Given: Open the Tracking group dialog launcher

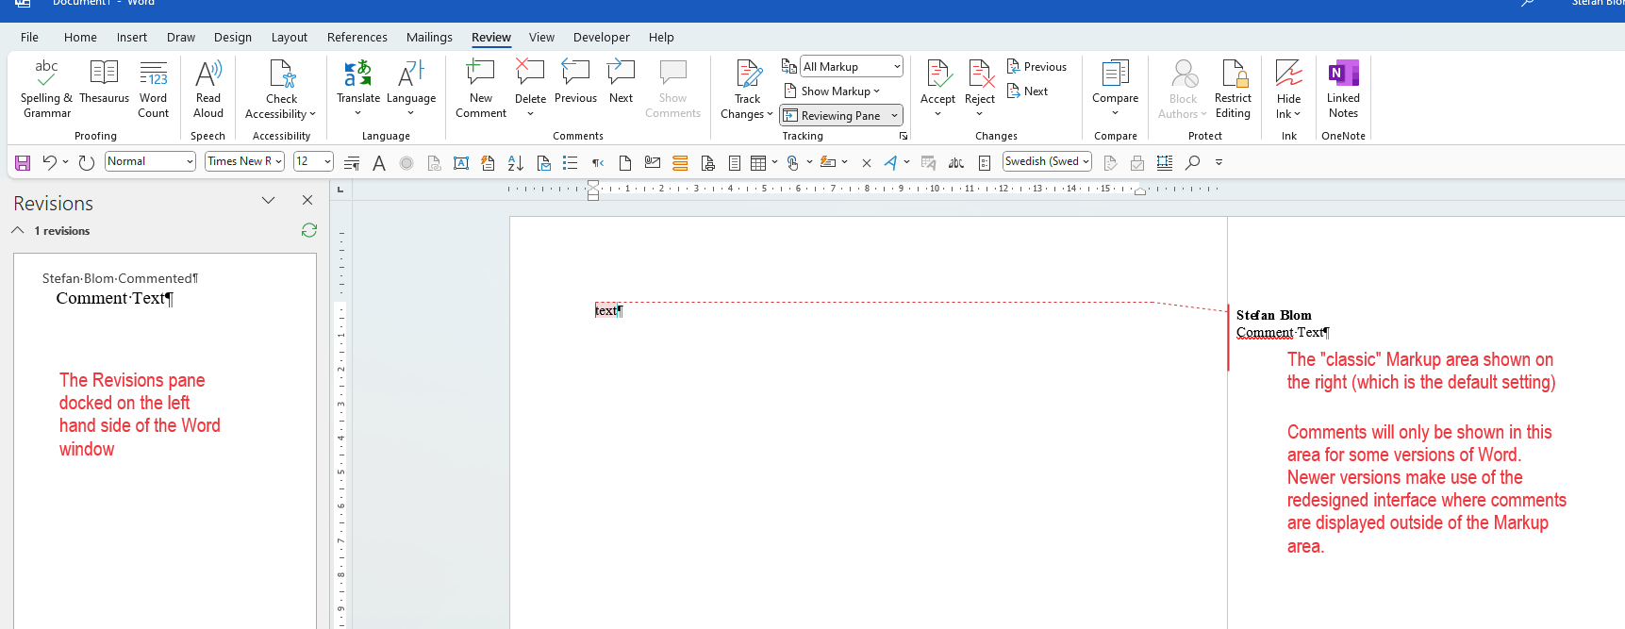Looking at the screenshot, I should pyautogui.click(x=903, y=136).
